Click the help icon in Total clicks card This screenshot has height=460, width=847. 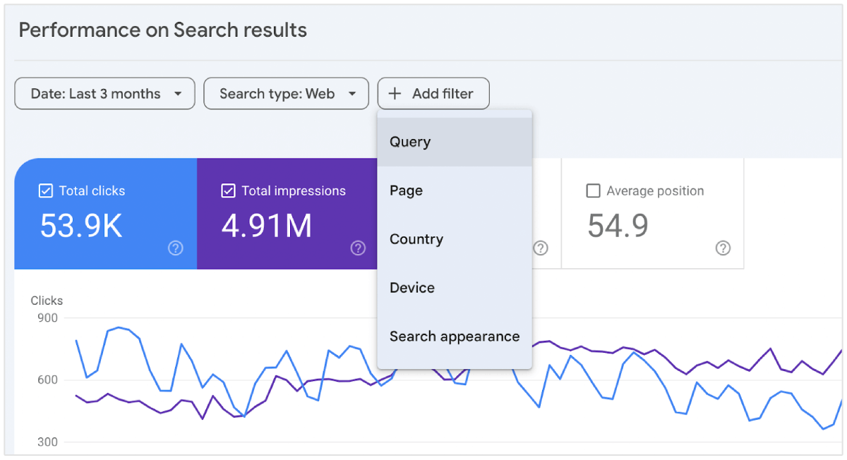coord(176,248)
